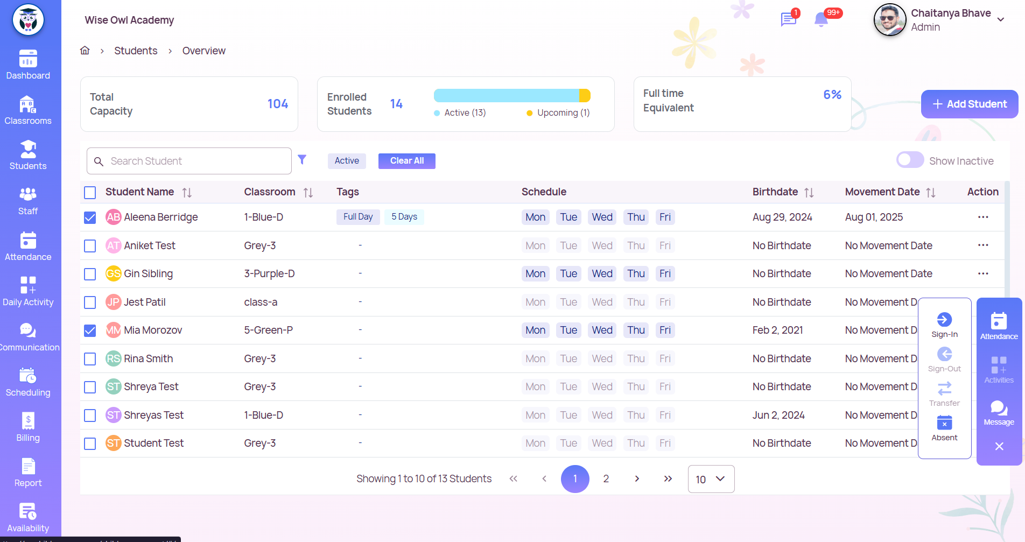The width and height of the screenshot is (1025, 542).
Task: Open the Message panel icon
Action: pyautogui.click(x=999, y=409)
